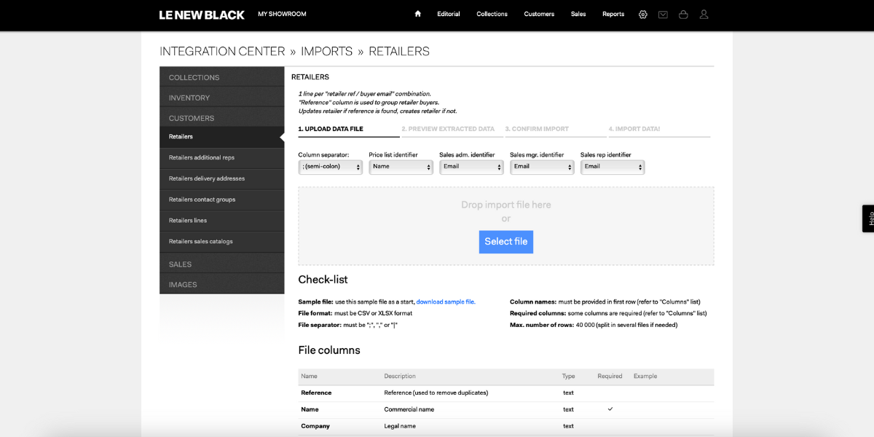Open the Sales rep identifier dropdown
This screenshot has height=437, width=874.
[x=613, y=167]
